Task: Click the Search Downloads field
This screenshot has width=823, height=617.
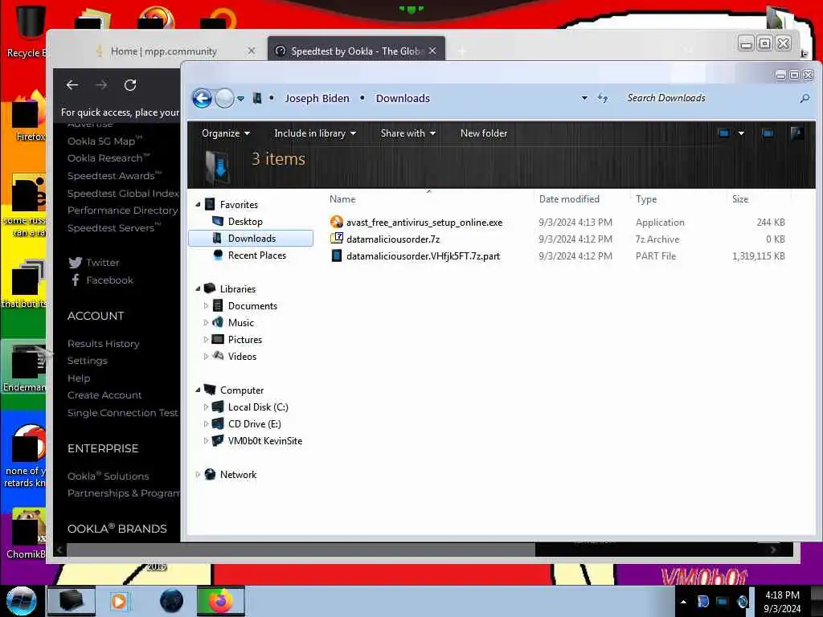Action: click(709, 98)
